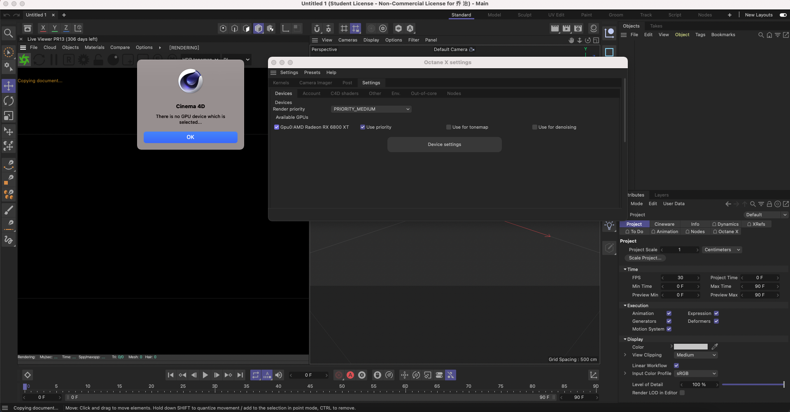Viewport: 790px width, 412px height.
Task: Select the Account sub-tab
Action: pyautogui.click(x=311, y=93)
